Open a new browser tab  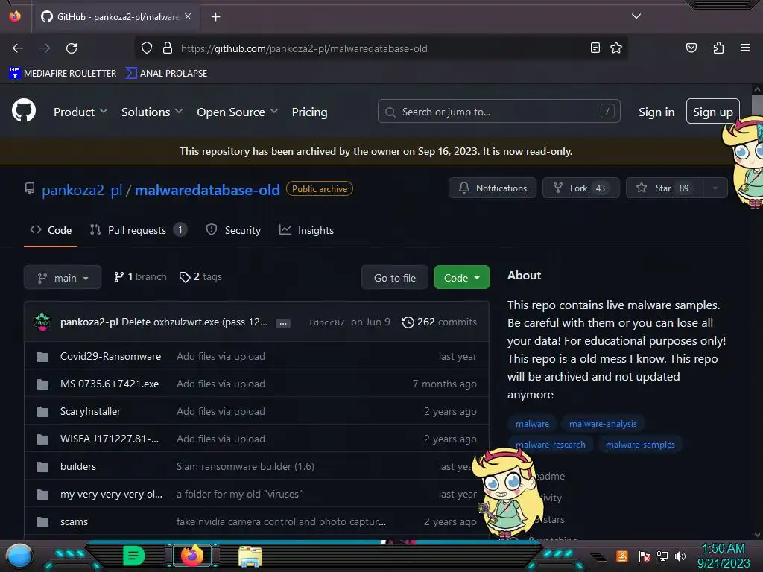tap(215, 17)
